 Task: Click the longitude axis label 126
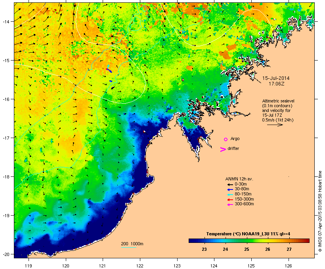click(x=289, y=266)
